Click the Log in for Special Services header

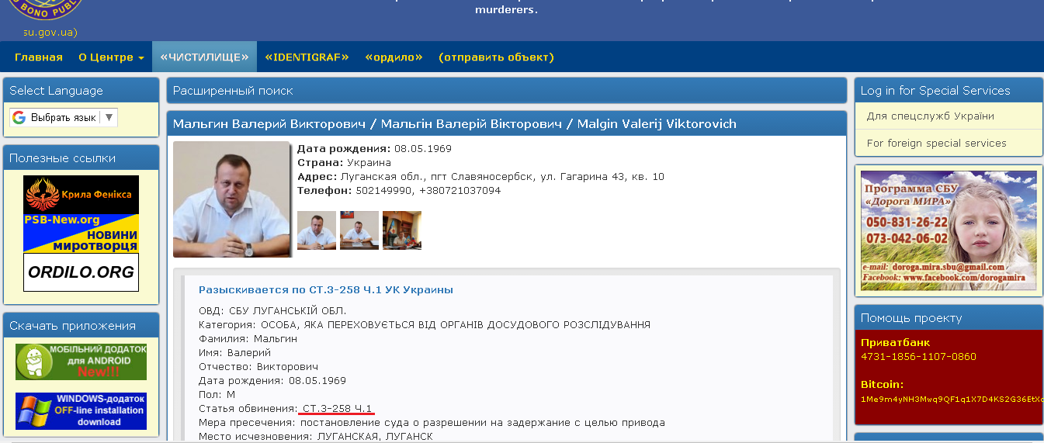click(949, 91)
